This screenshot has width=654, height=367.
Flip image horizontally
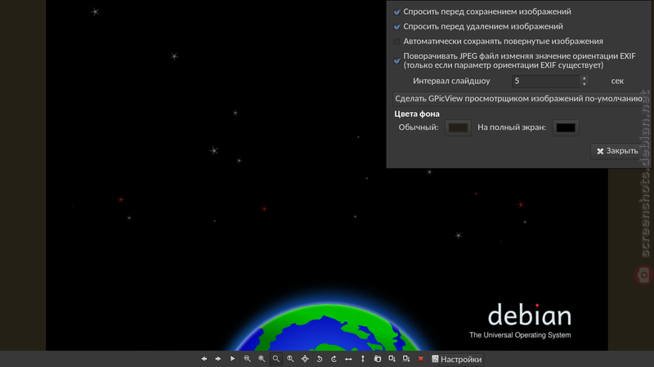click(348, 359)
